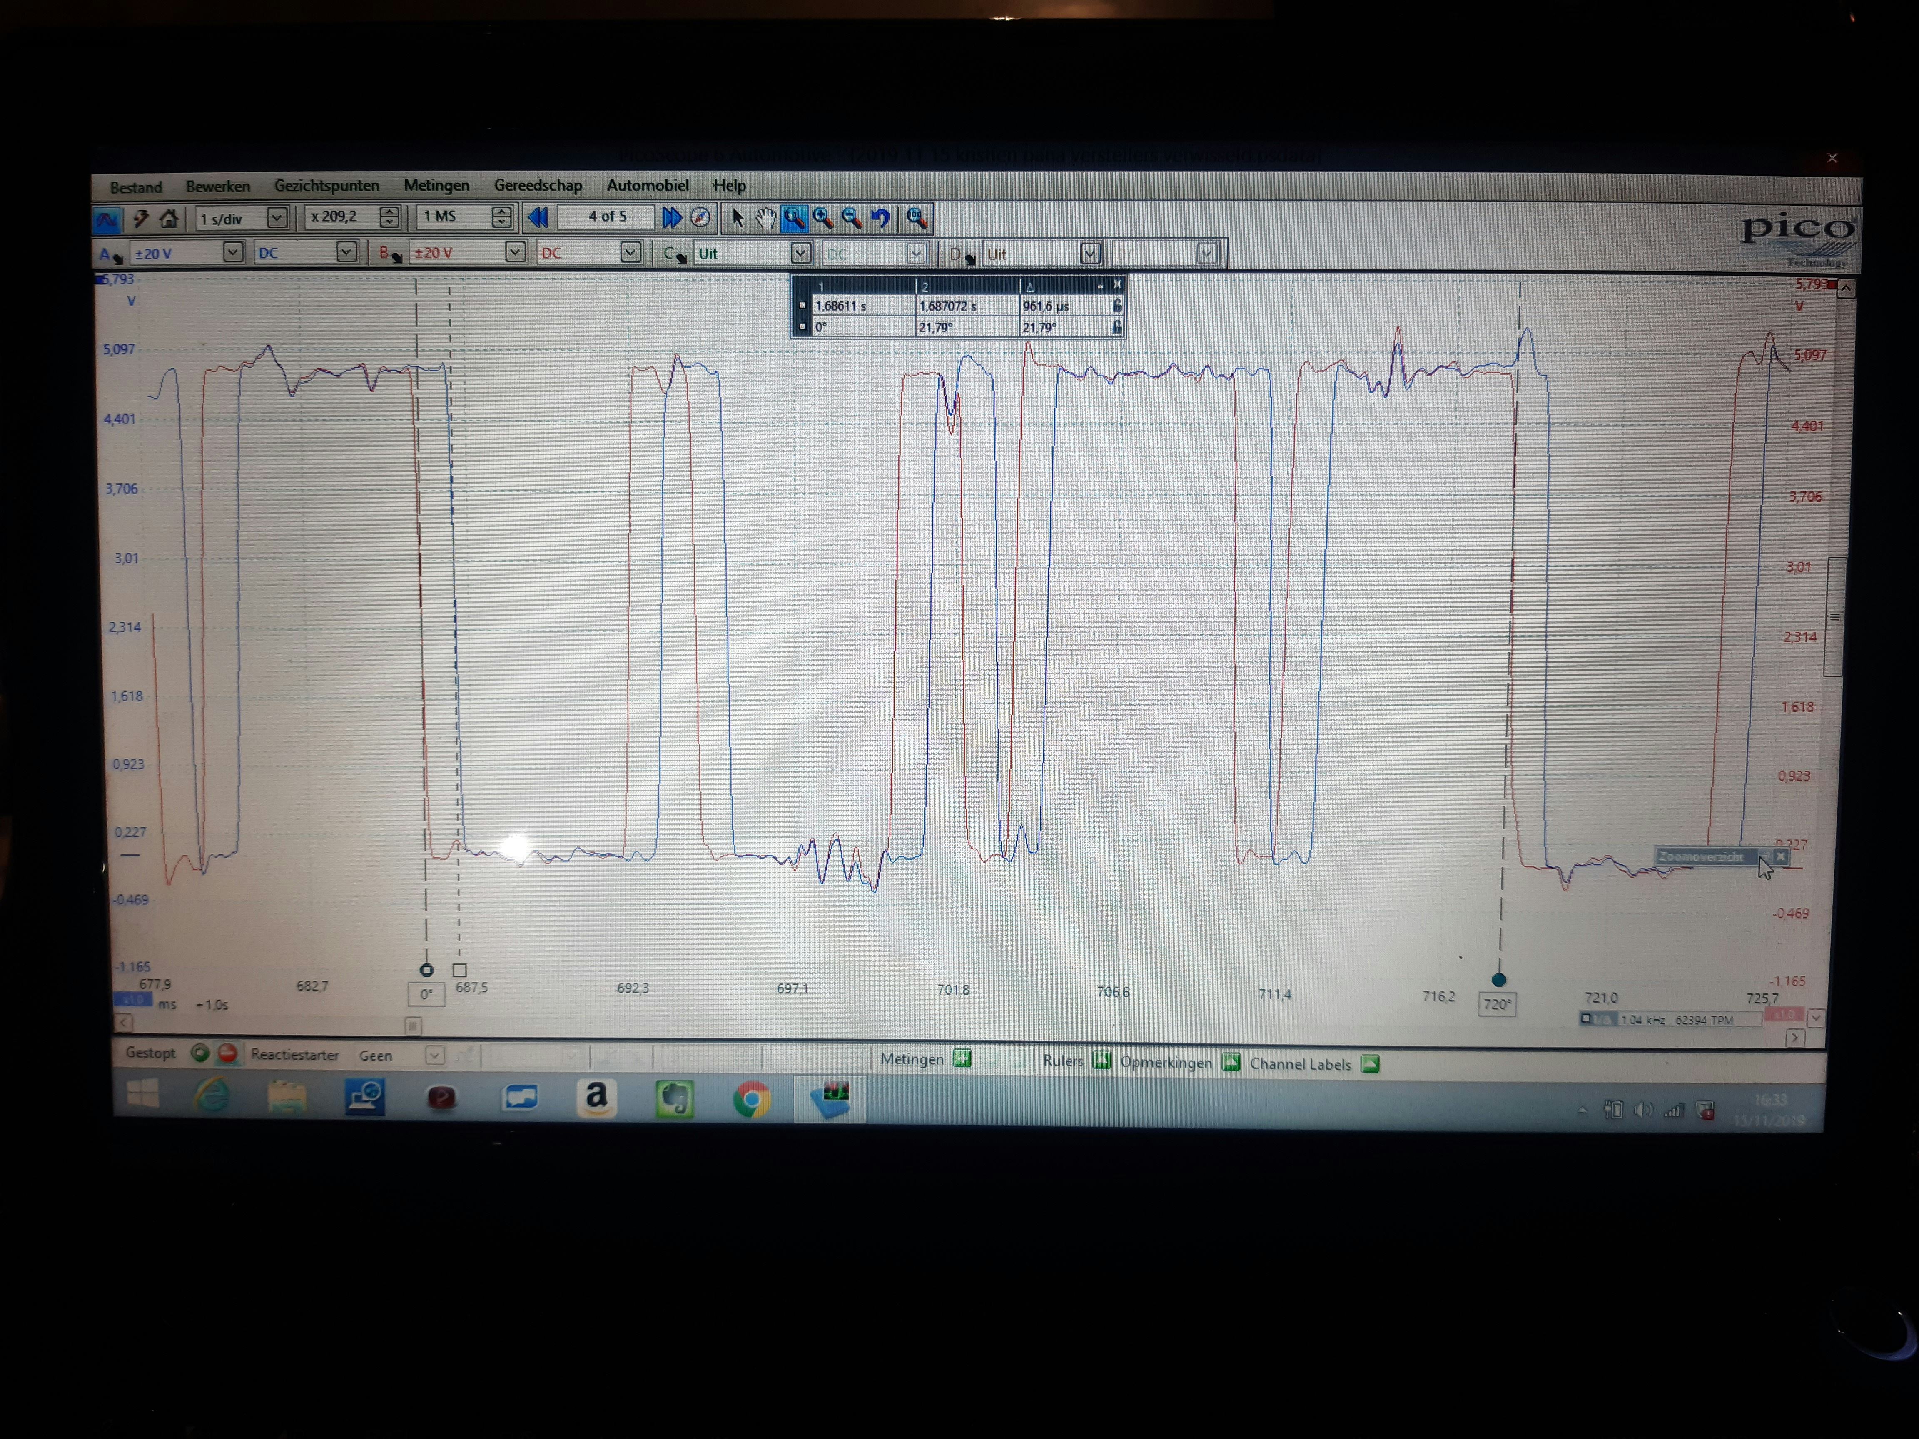The width and height of the screenshot is (1919, 1439).
Task: Open the Metingen menu
Action: coord(436,186)
